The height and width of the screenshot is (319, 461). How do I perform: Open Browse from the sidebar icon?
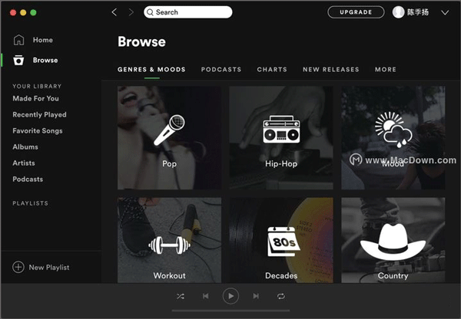18,60
